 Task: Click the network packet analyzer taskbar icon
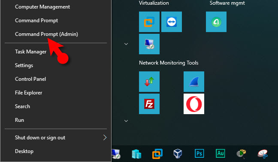pos(241,154)
